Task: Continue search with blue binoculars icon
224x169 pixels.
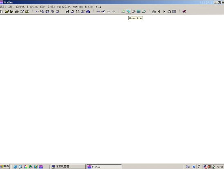Action: 88,11
